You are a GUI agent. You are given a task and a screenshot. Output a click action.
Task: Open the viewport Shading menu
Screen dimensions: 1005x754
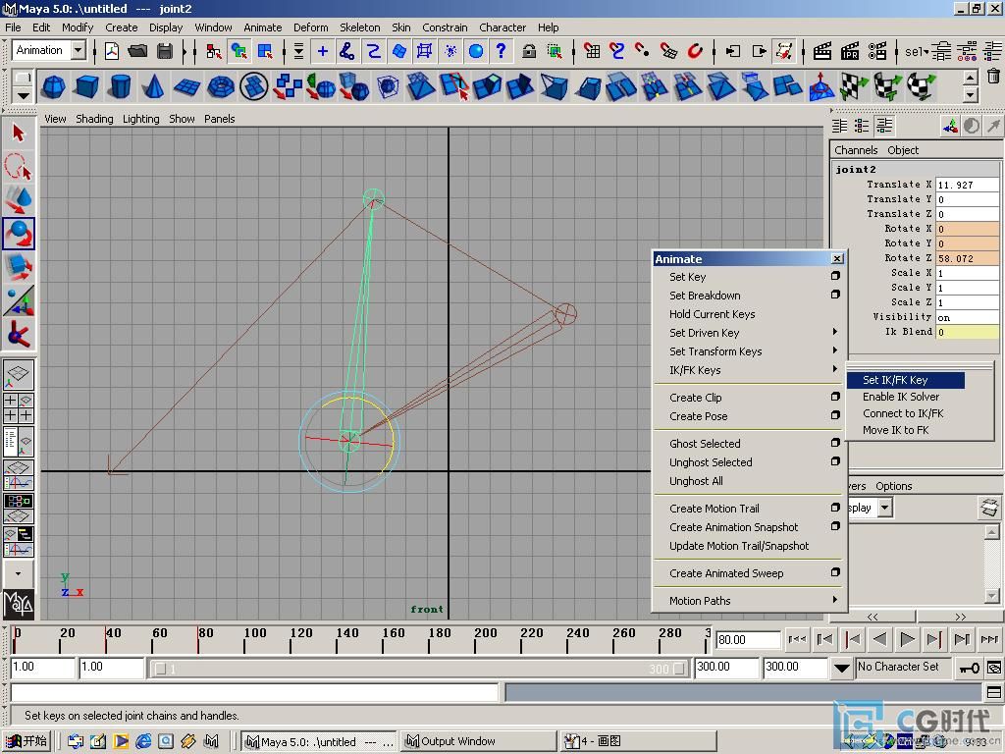point(94,119)
